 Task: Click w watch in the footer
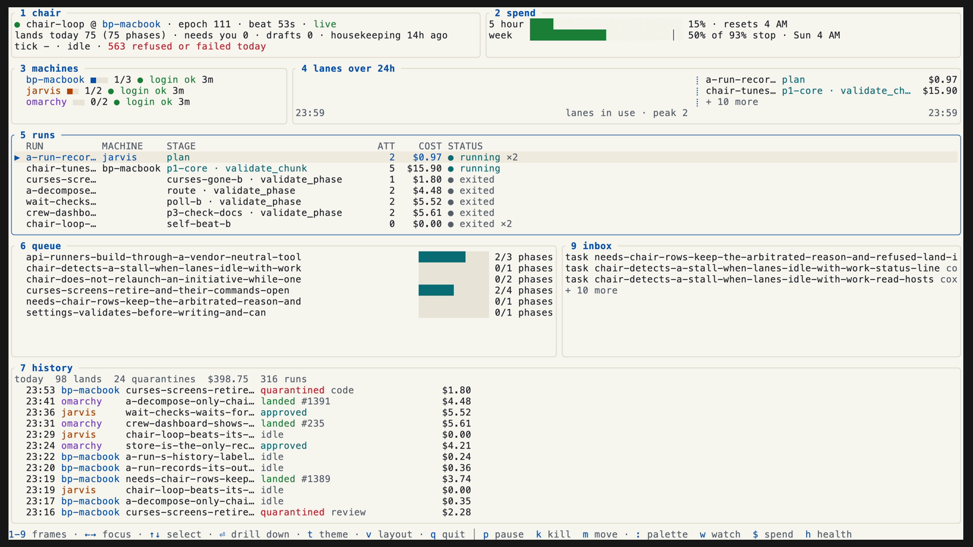coord(720,534)
